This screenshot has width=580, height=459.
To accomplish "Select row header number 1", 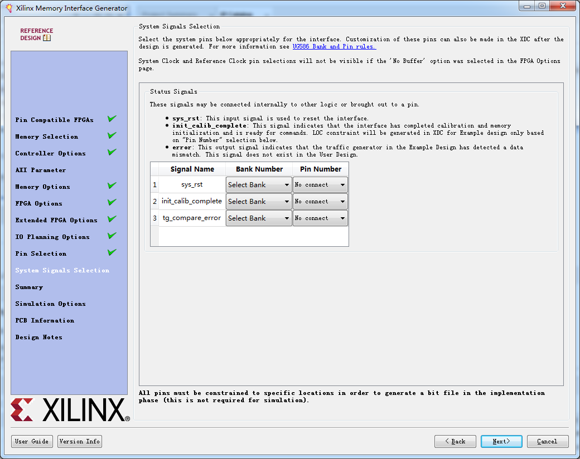I will (154, 185).
